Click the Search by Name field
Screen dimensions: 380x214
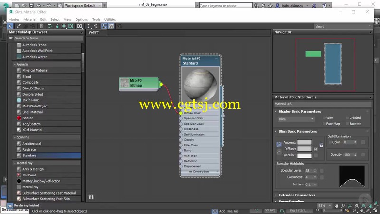[48, 38]
